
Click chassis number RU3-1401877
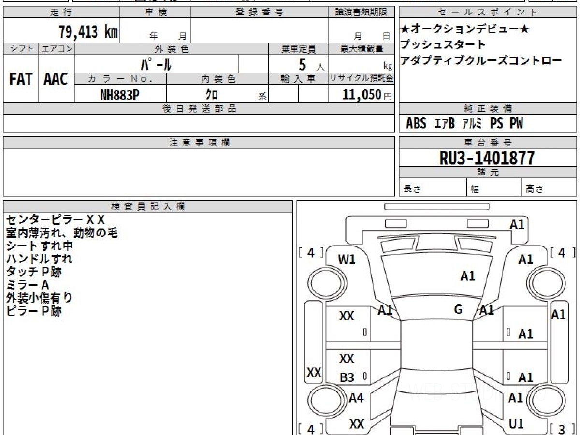tap(487, 158)
